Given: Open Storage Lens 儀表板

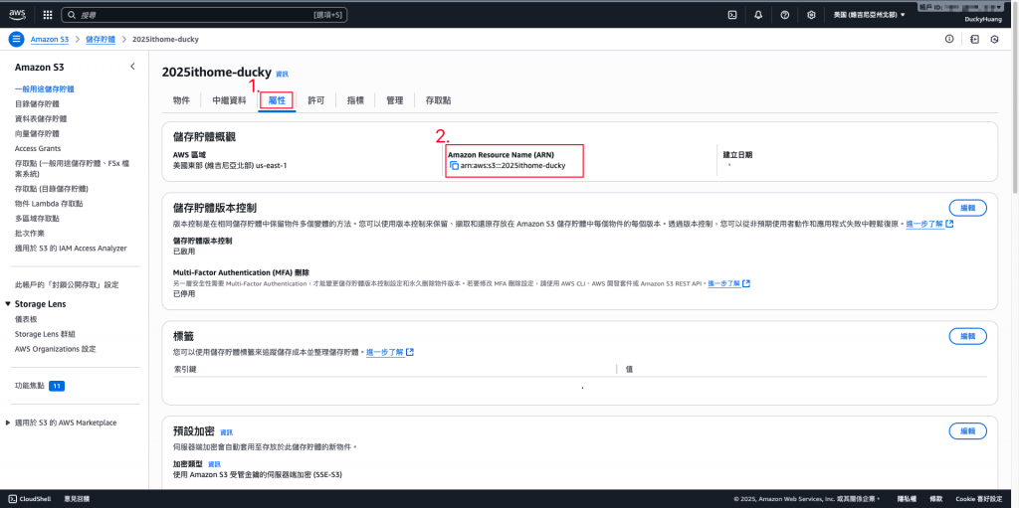Looking at the screenshot, I should (25, 319).
